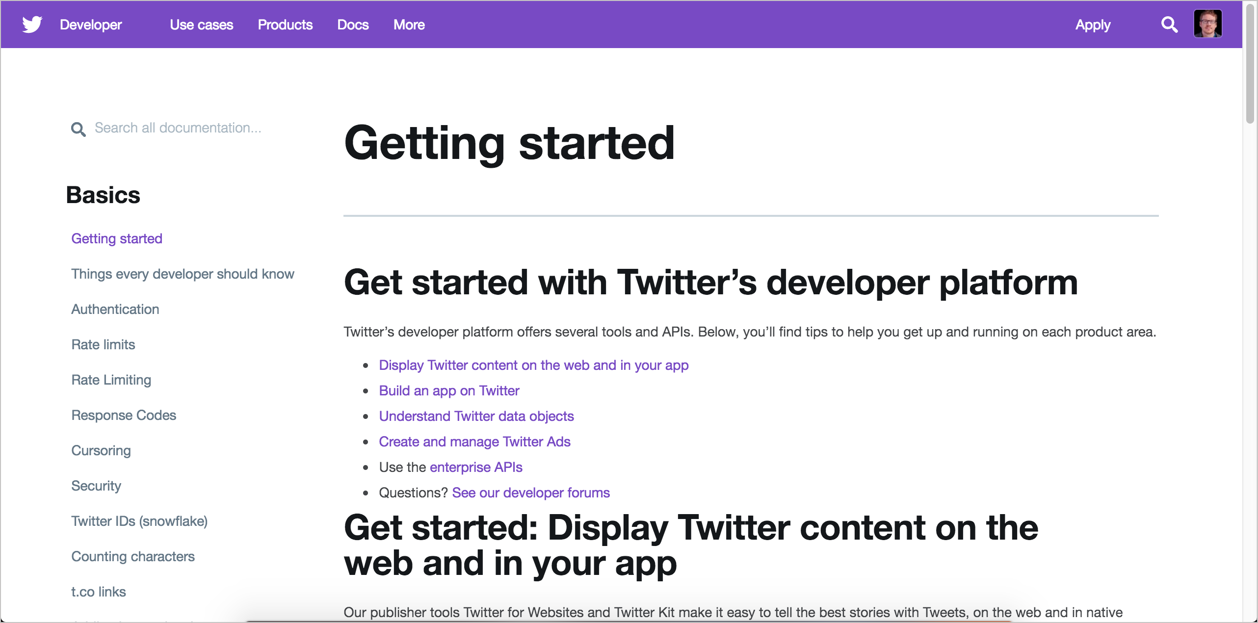Click the Apply button in top right

click(1093, 24)
